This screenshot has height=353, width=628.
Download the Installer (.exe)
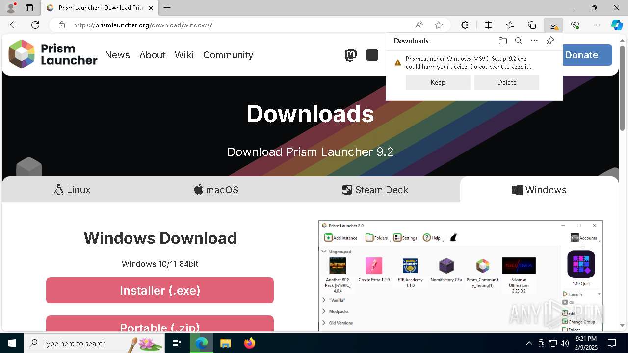pyautogui.click(x=160, y=290)
